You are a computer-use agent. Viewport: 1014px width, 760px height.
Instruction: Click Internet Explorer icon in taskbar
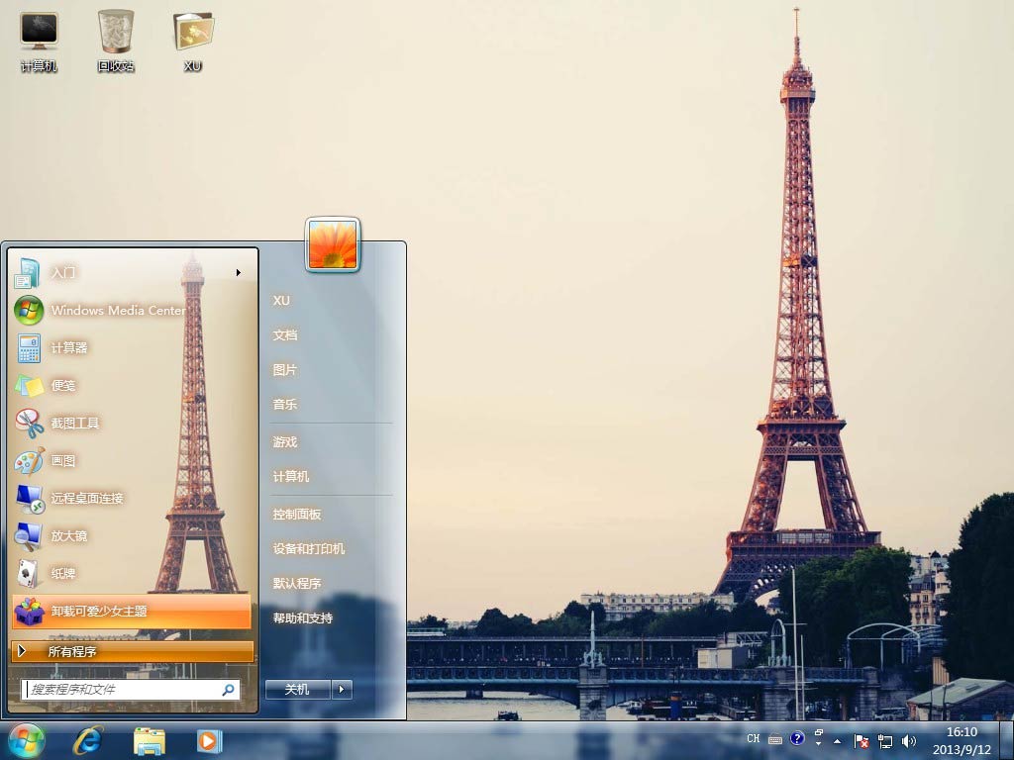[x=88, y=739]
